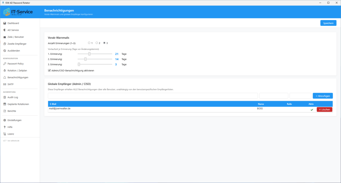
Task: Delete recipient with the Löschen button
Action: click(x=324, y=109)
